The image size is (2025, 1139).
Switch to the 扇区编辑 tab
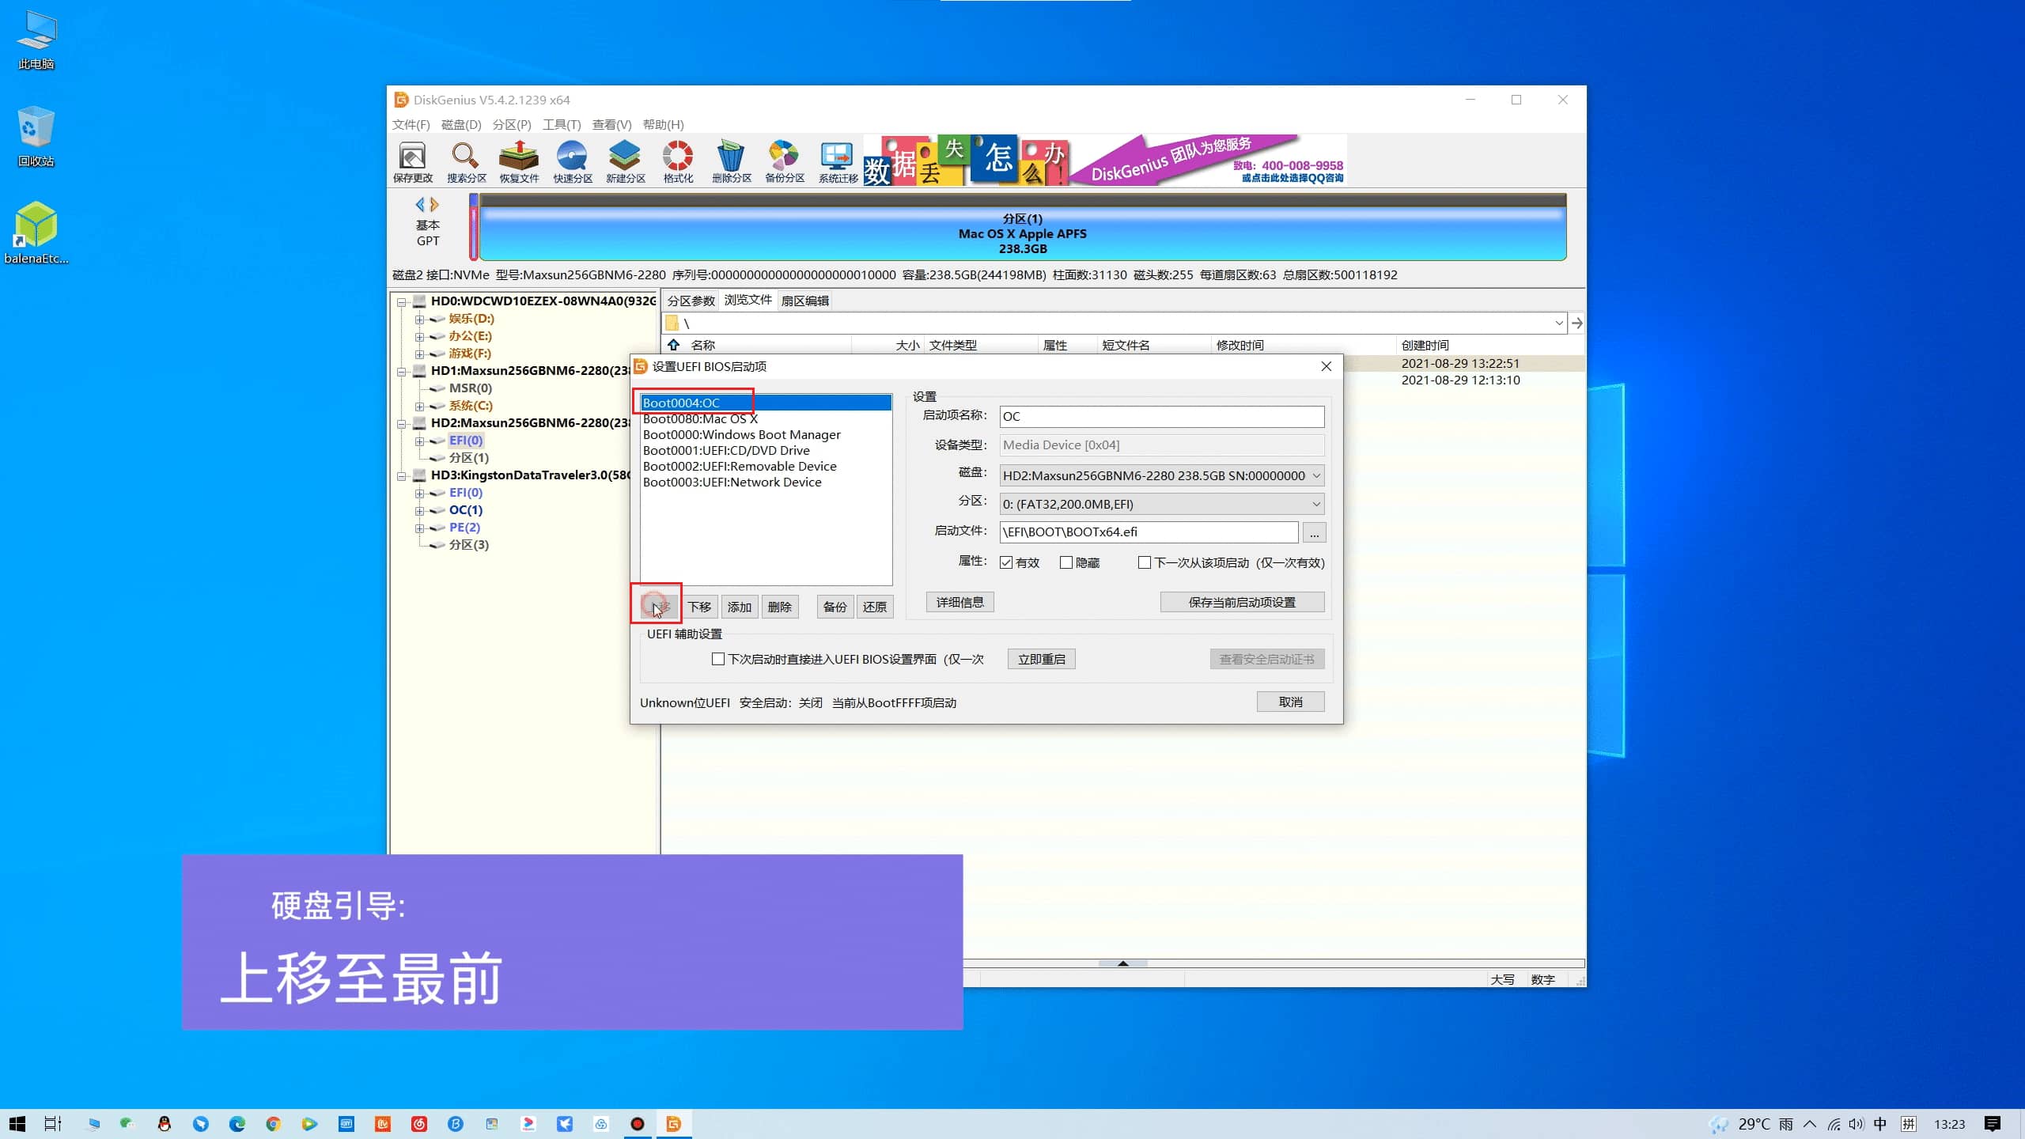pyautogui.click(x=804, y=301)
